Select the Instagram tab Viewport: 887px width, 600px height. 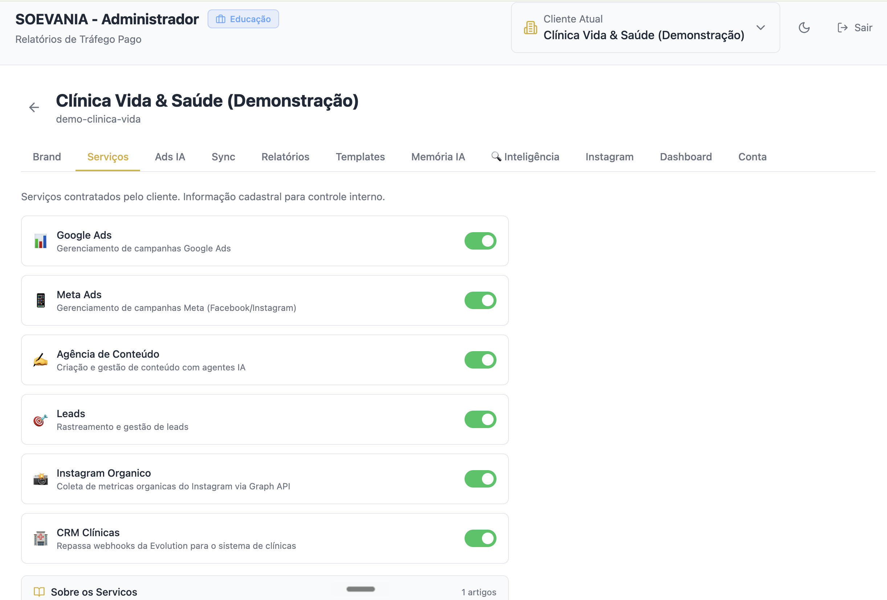tap(609, 157)
